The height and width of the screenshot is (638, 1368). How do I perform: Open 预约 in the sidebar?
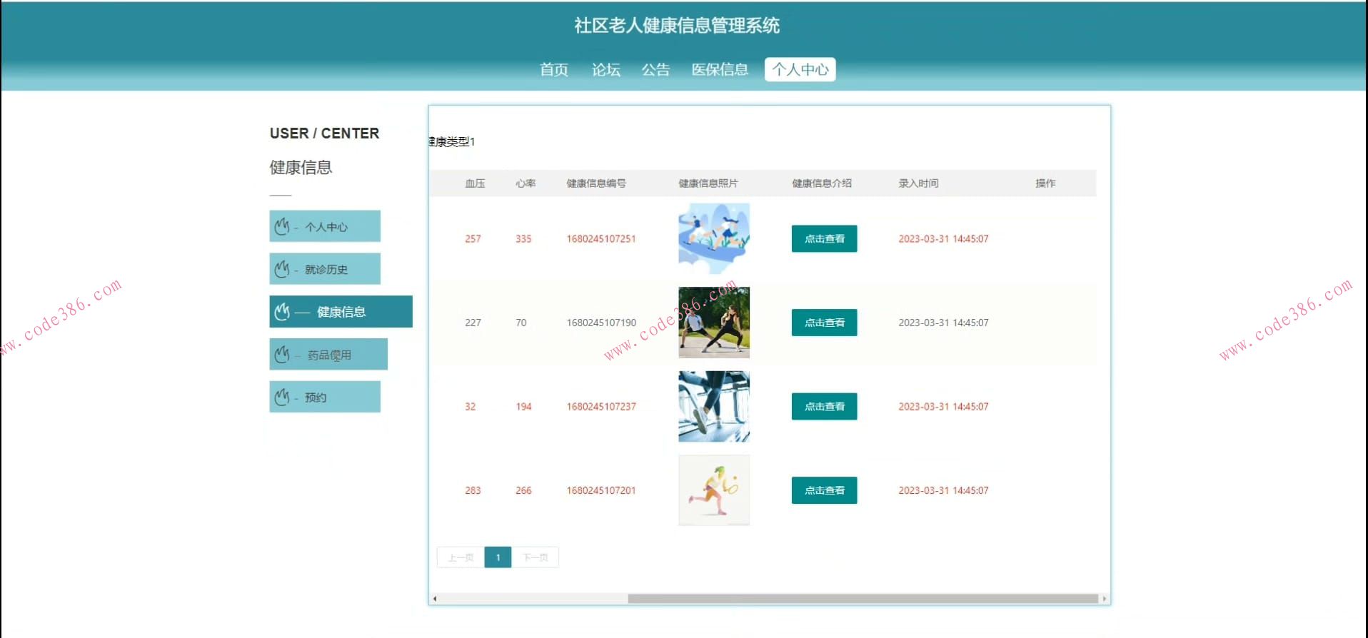point(325,397)
